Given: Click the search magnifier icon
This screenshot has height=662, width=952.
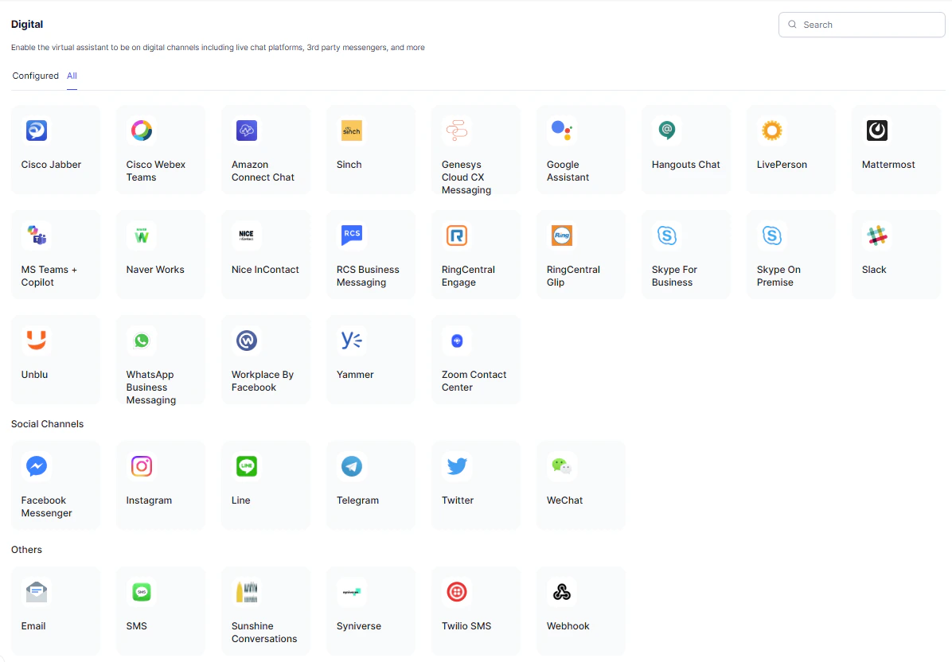Looking at the screenshot, I should [x=792, y=25].
